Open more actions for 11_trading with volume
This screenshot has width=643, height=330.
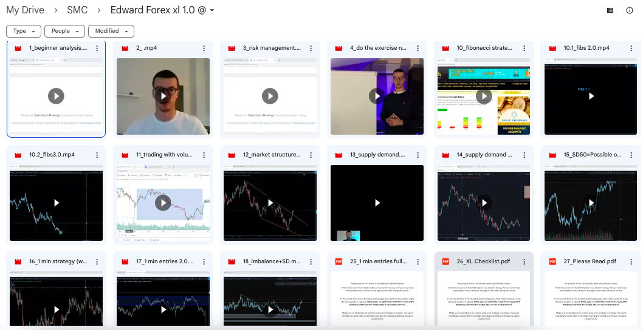(203, 155)
